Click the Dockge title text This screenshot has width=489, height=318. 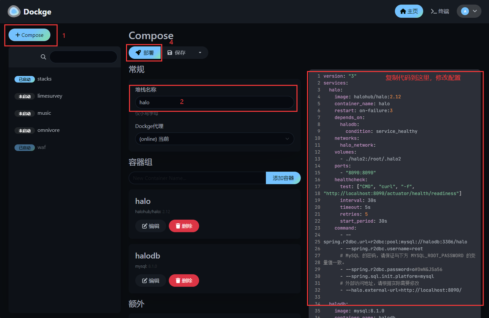pyautogui.click(x=37, y=12)
